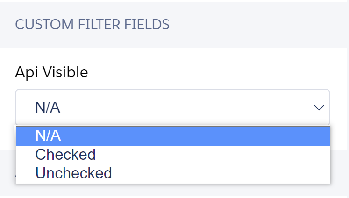Image resolution: width=349 pixels, height=198 pixels.
Task: Filter by Checked Api Visible value
Action: [x=65, y=154]
